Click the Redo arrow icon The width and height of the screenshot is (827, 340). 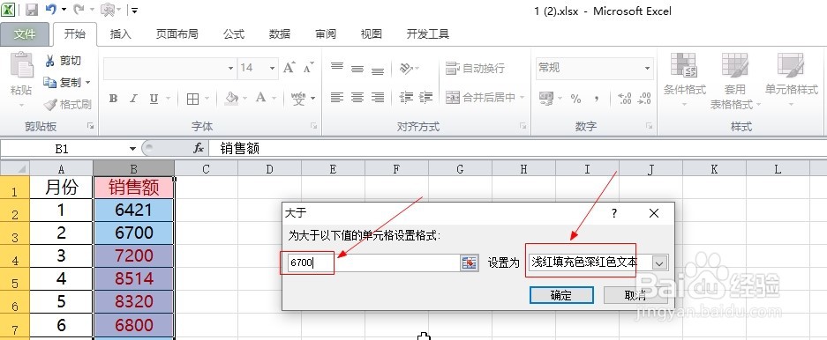78,10
